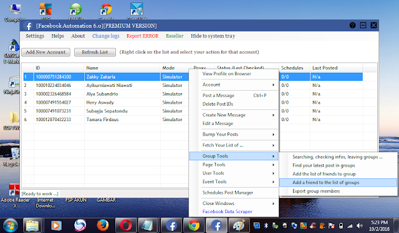399x233 pixels.
Task: Select the Ayikurniawati Niawati account row
Action: click(110, 86)
